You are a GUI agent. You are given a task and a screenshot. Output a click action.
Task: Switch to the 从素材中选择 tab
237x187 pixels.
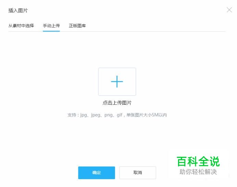click(21, 26)
